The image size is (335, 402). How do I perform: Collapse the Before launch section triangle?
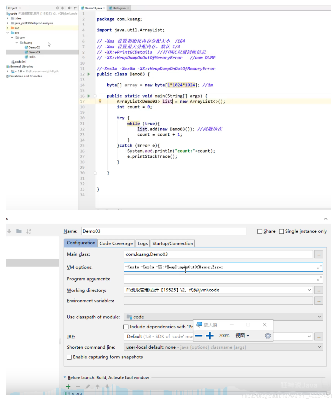(65, 377)
